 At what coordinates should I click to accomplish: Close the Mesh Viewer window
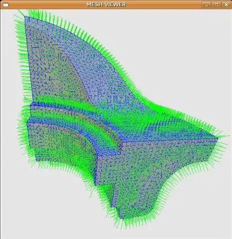pyautogui.click(x=226, y=4)
